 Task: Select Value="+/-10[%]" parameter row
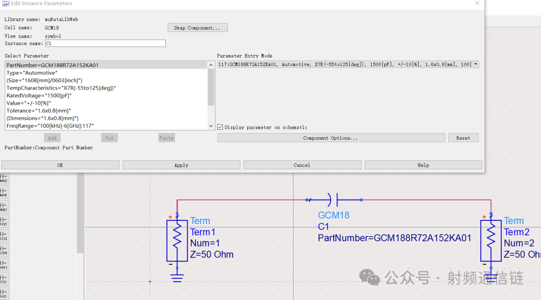coord(106,103)
